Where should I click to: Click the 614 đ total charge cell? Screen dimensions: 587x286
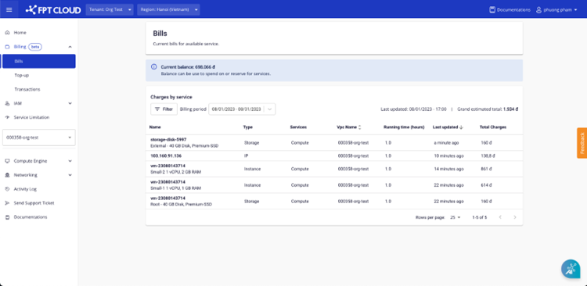486,185
